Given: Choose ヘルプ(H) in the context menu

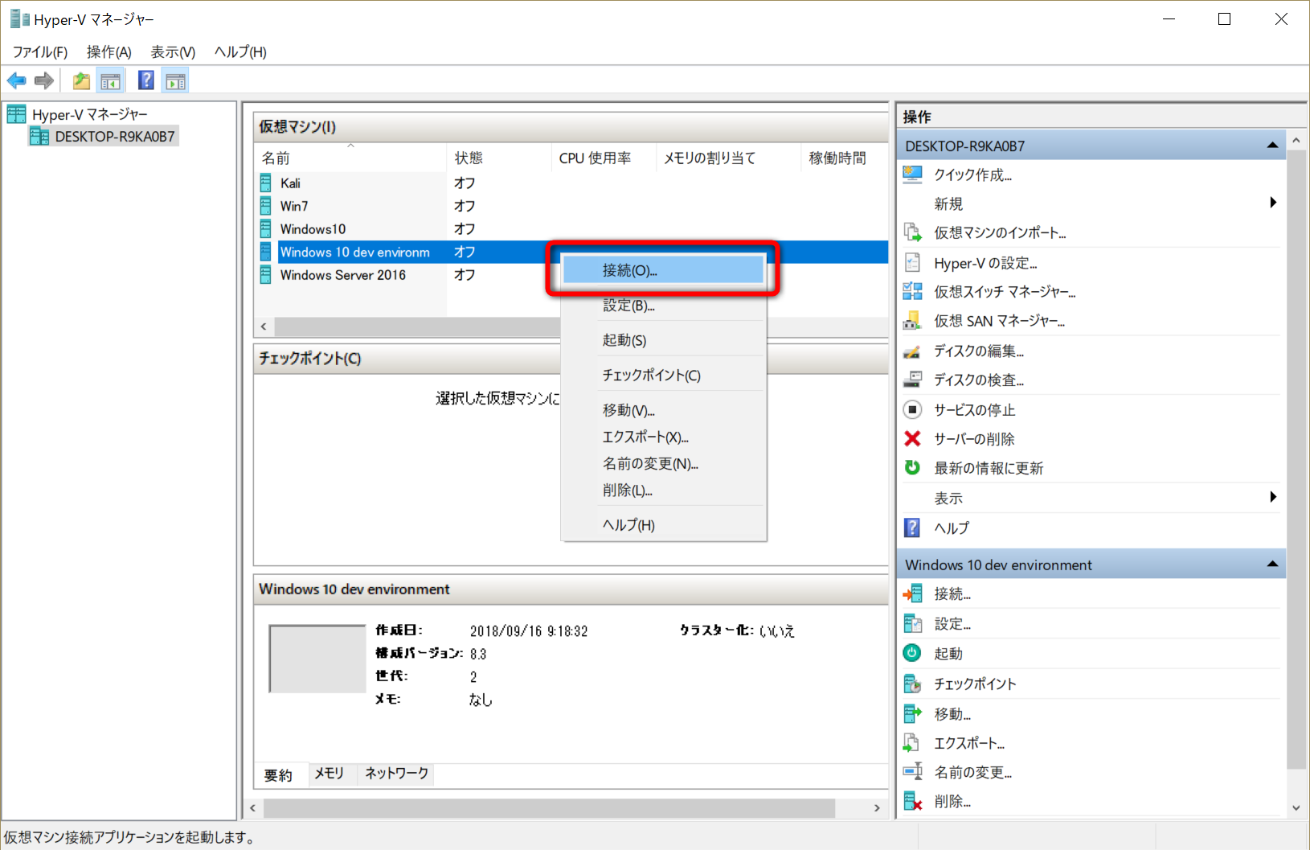Looking at the screenshot, I should pos(663,525).
